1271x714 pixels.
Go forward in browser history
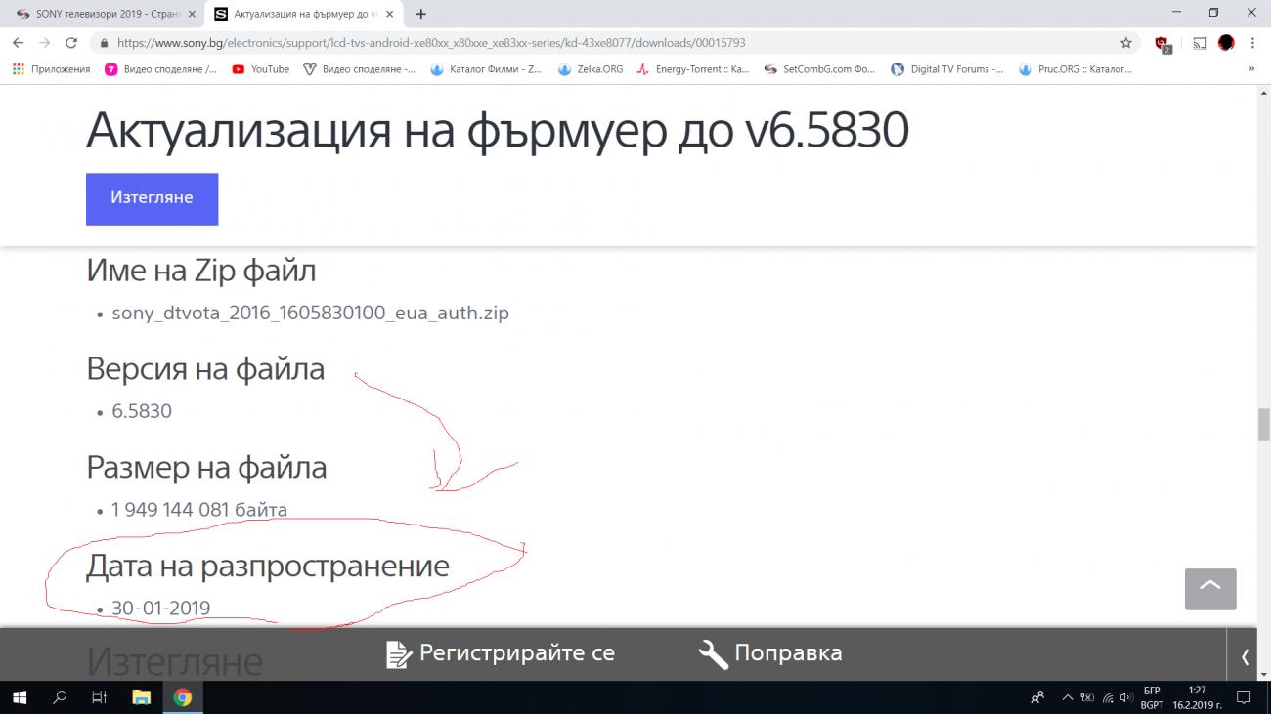pos(44,43)
